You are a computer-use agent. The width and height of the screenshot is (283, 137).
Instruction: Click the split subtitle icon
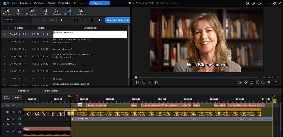pos(76,20)
